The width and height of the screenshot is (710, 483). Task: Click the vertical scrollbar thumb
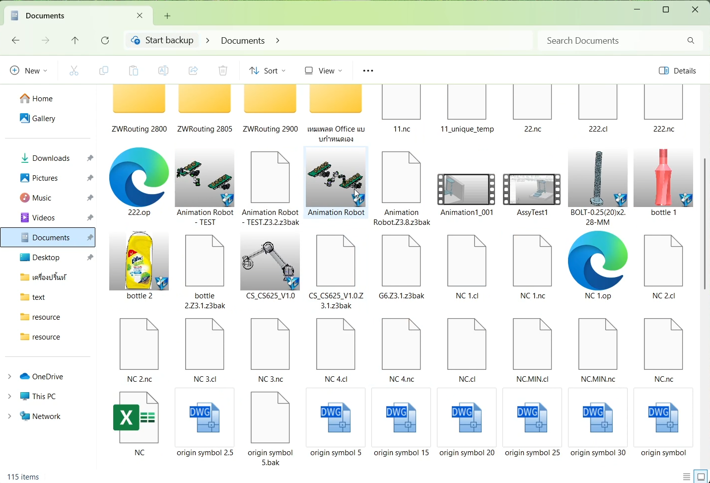click(x=705, y=223)
